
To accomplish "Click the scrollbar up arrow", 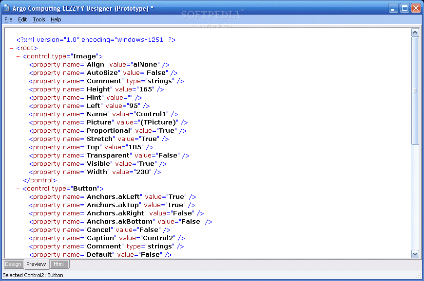I will tap(415, 33).
